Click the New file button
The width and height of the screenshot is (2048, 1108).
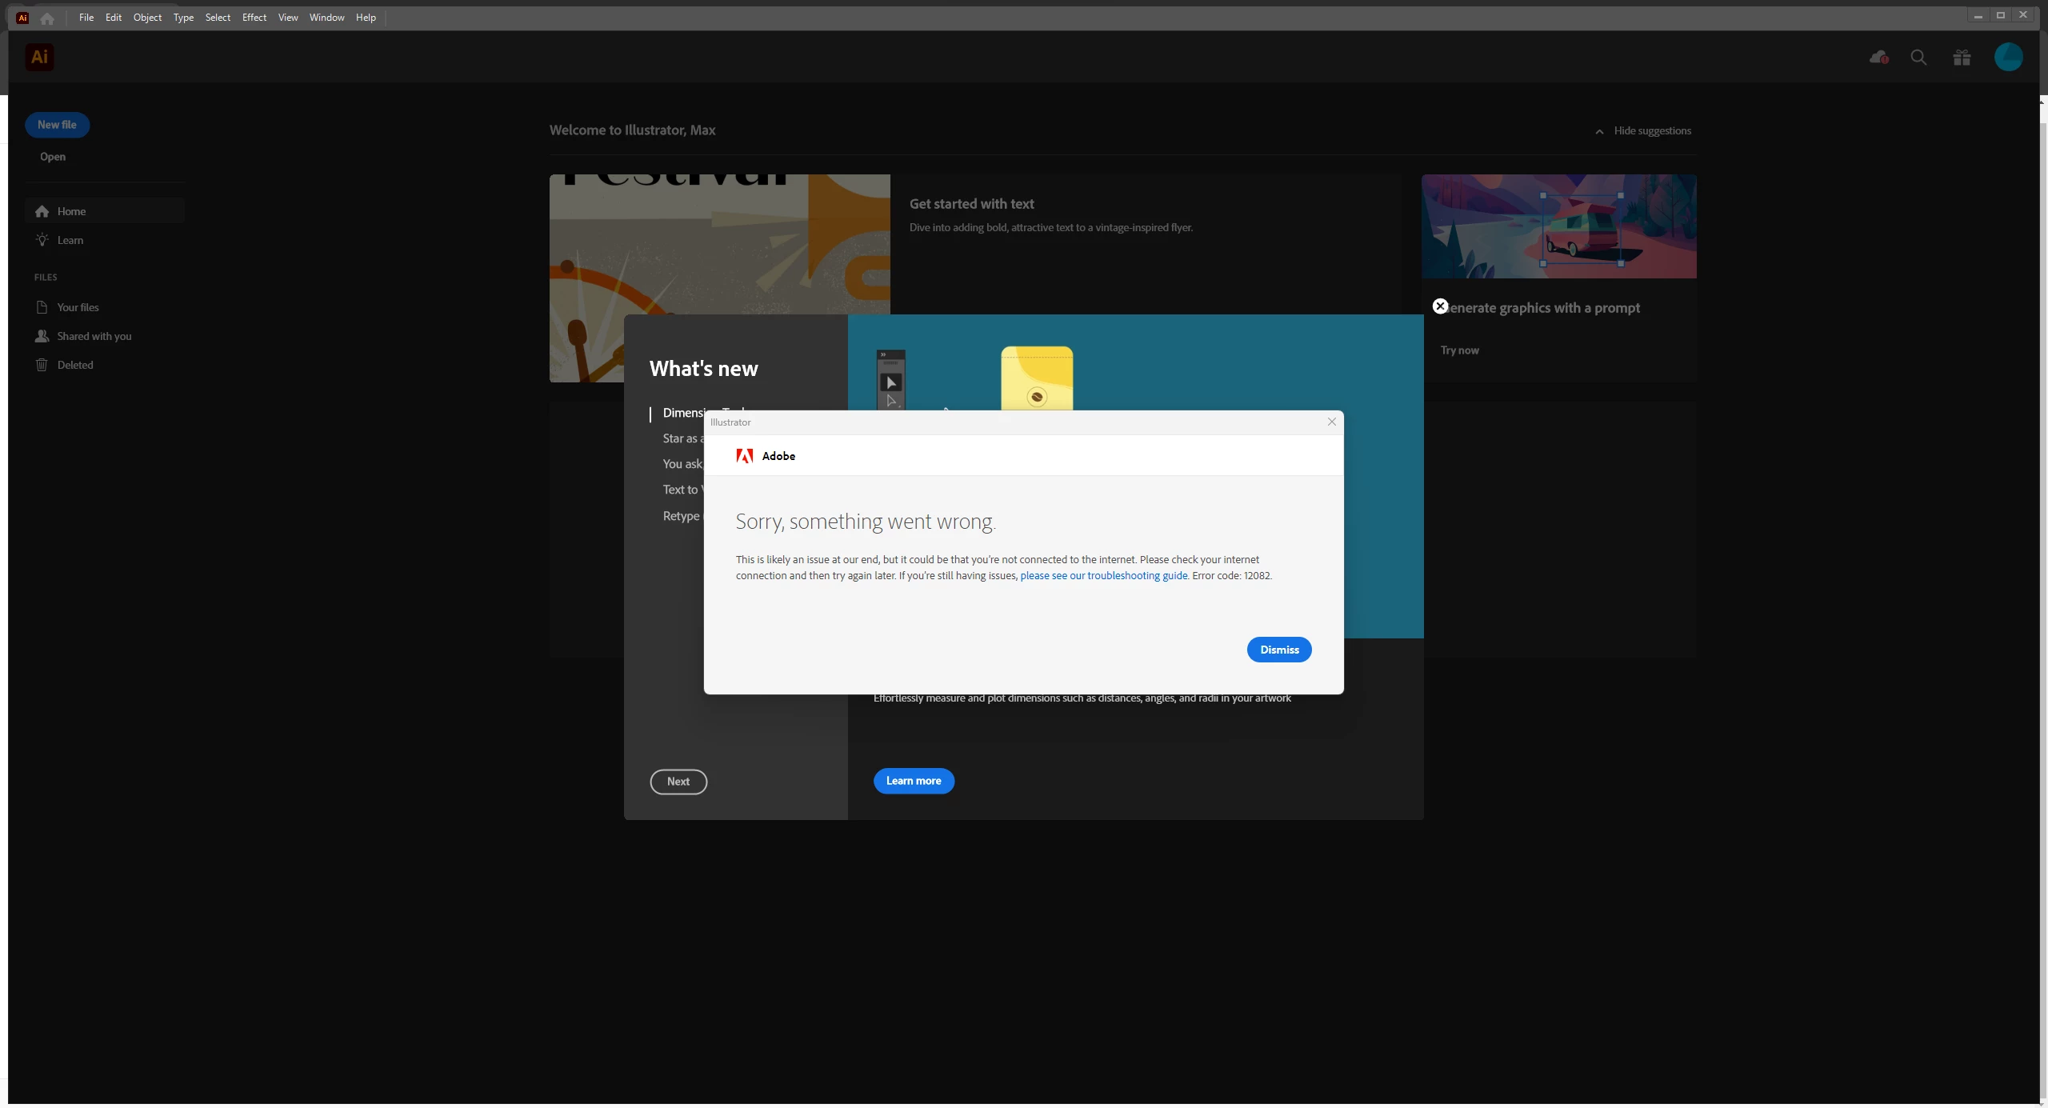point(57,125)
